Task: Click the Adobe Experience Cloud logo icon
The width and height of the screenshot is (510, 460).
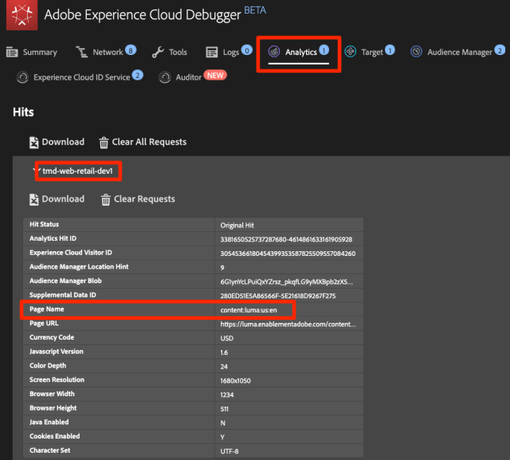Action: tap(22, 15)
